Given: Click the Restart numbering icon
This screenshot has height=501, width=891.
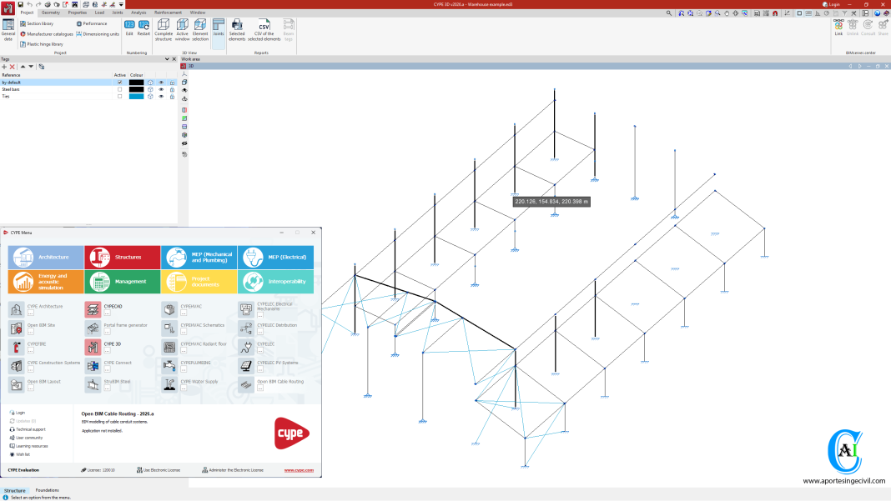Looking at the screenshot, I should pyautogui.click(x=143, y=28).
